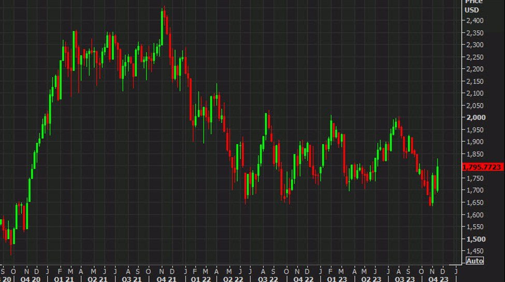Click the 2,400 price axis label
The image size is (505, 282).
tap(475, 21)
